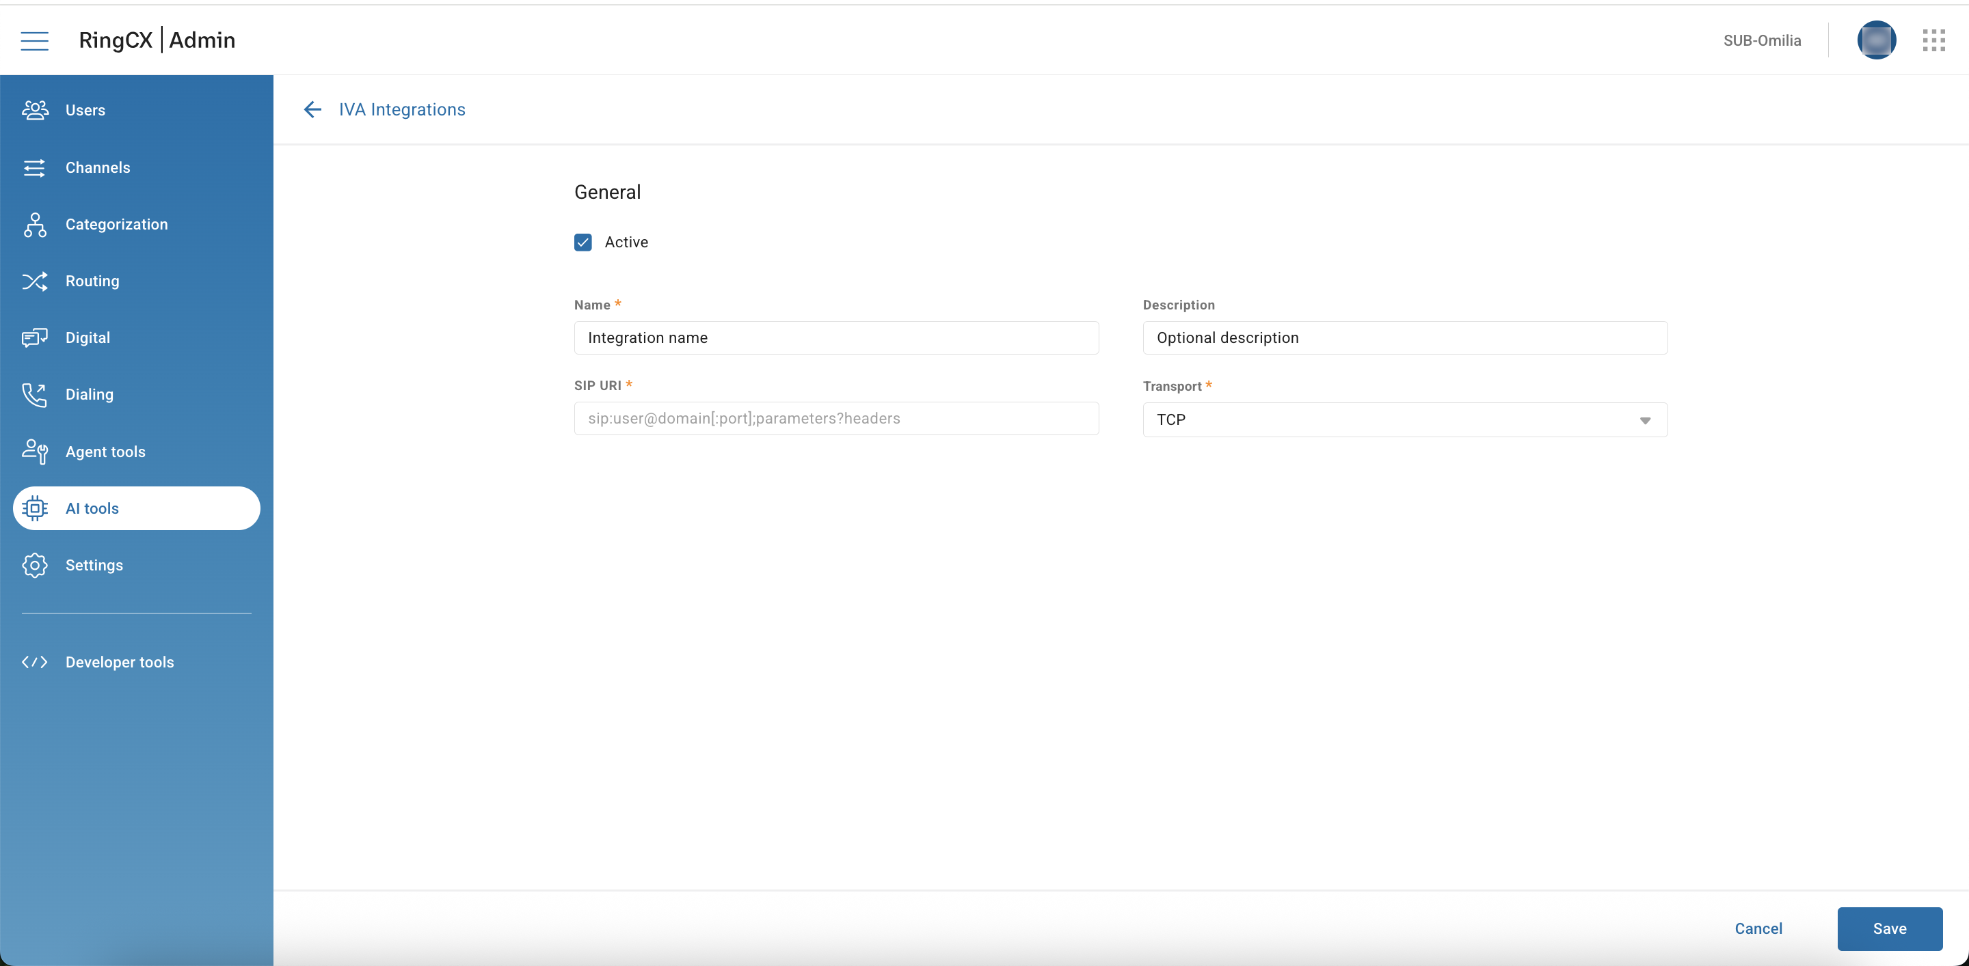Click the Channels sidebar icon
This screenshot has width=1969, height=966.
34,167
